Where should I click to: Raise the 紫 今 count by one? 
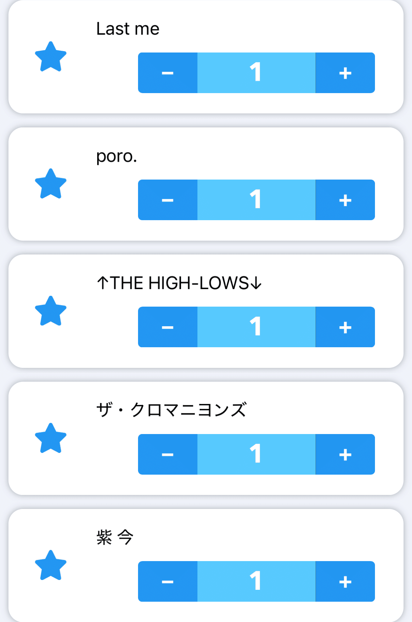[345, 581]
